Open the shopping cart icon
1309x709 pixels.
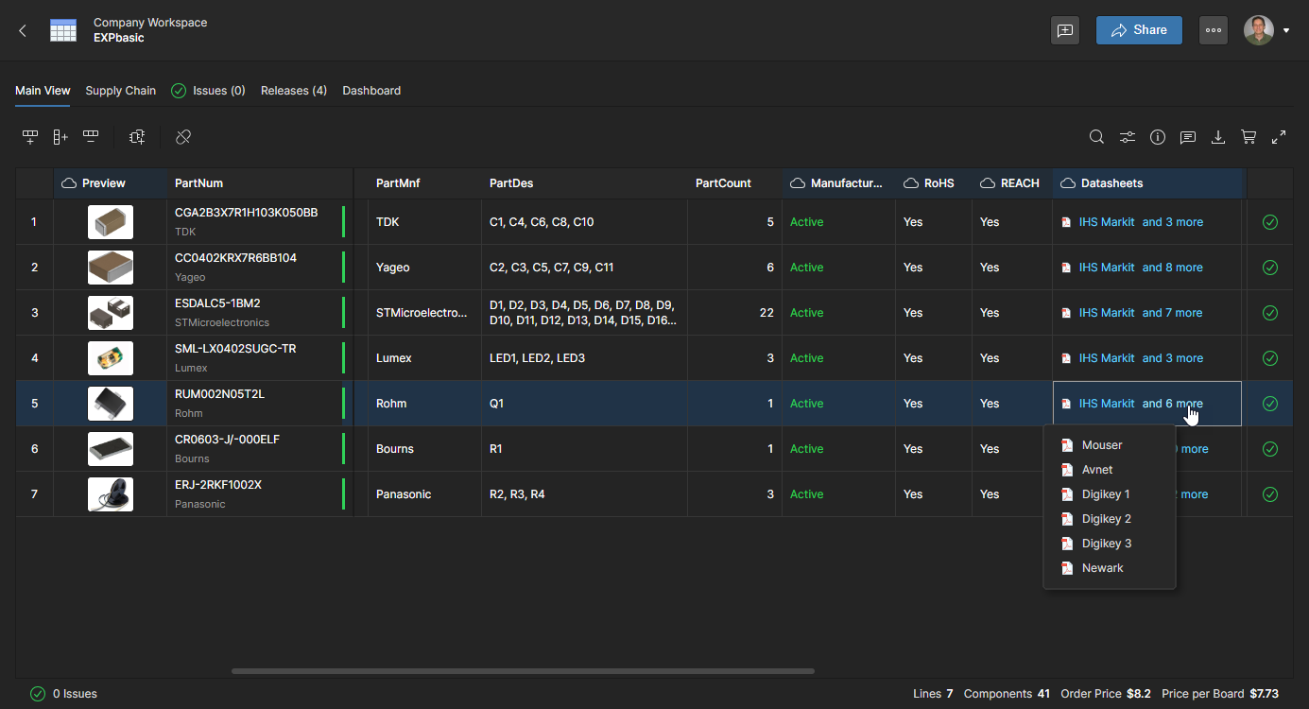point(1249,137)
